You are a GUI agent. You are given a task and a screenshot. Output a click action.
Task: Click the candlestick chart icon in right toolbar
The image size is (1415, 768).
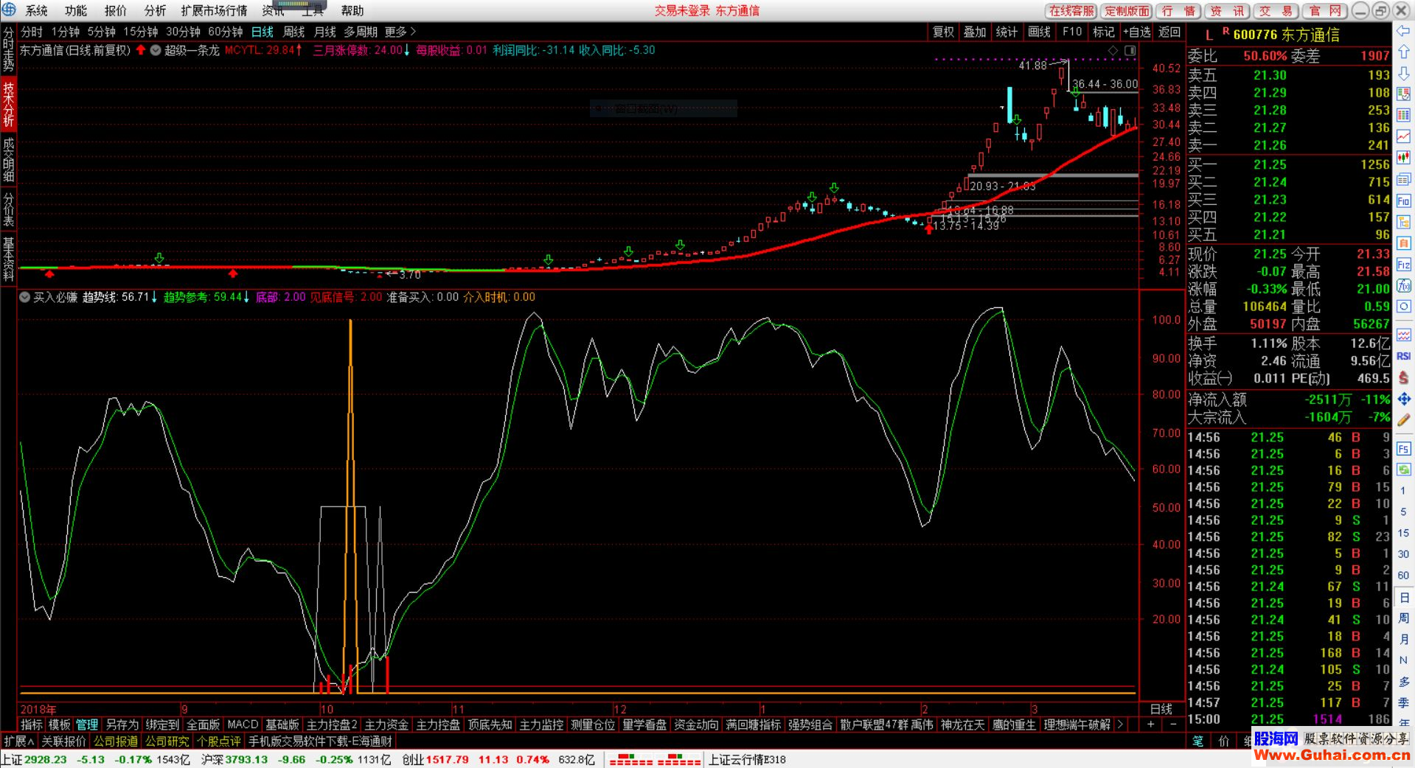coord(1403,158)
